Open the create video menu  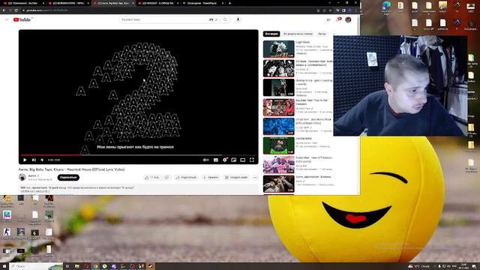coord(328,19)
